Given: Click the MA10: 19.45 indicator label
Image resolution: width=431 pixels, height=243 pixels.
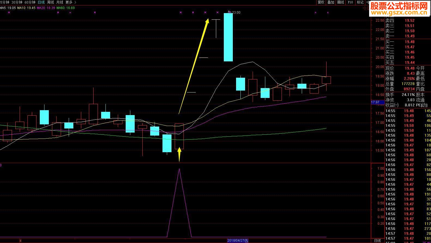Looking at the screenshot, I should tap(26, 8).
